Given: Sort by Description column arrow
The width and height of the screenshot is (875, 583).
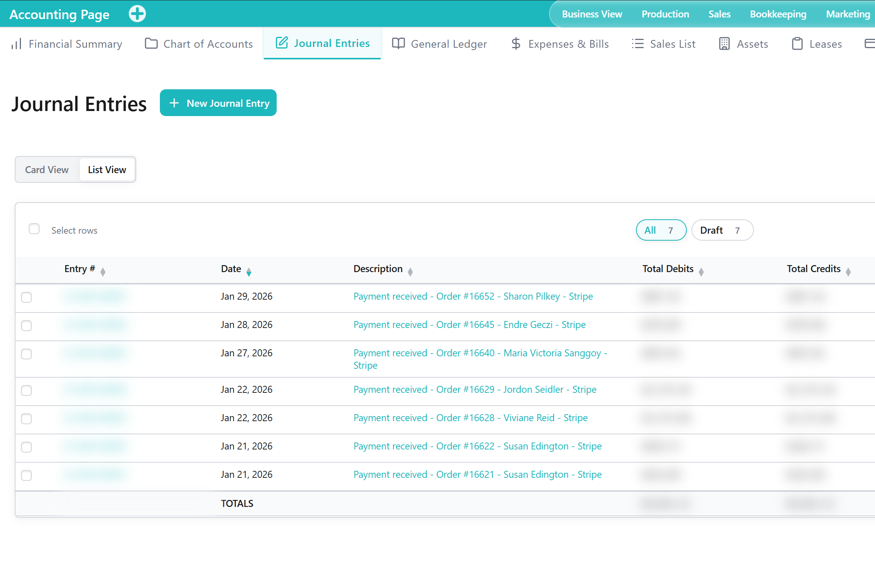Looking at the screenshot, I should click(x=410, y=272).
